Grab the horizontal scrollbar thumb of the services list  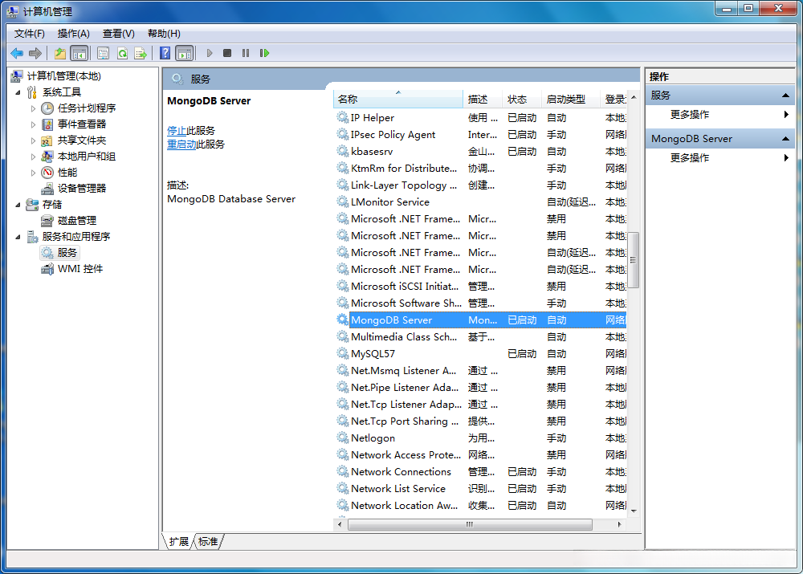[470, 524]
